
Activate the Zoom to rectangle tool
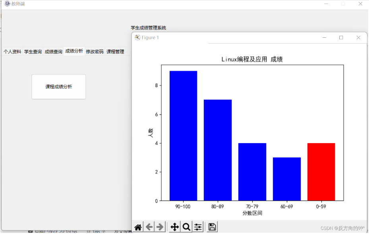tap(186, 227)
